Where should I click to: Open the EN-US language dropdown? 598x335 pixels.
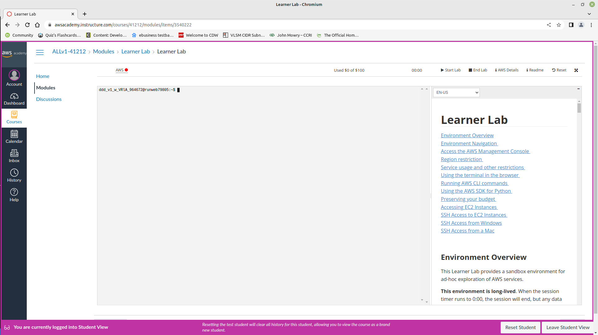point(456,92)
